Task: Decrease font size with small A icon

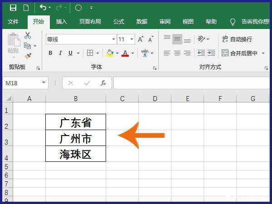Action: point(151,39)
